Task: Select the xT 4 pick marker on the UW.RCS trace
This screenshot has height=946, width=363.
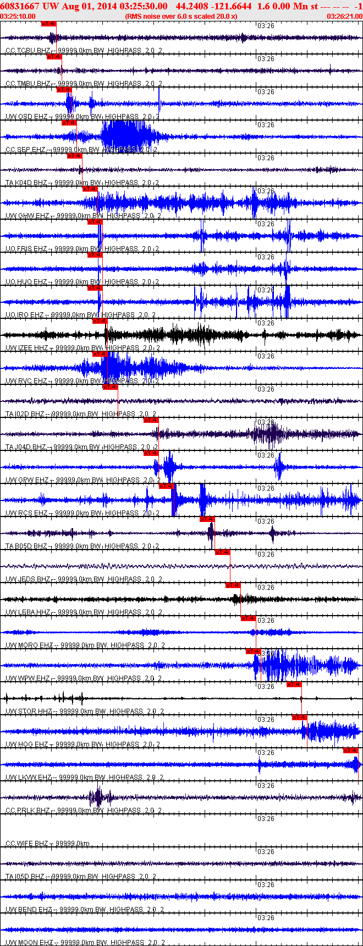Action: 166,486
